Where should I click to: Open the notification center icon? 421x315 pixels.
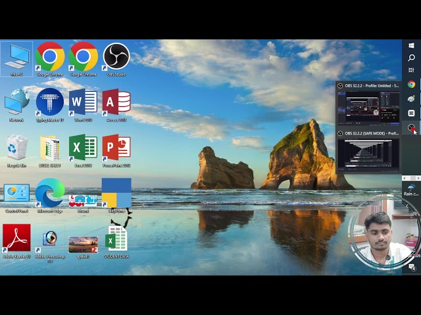412,267
